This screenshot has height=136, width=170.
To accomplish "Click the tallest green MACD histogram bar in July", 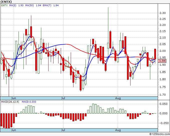I will pos(93,109).
